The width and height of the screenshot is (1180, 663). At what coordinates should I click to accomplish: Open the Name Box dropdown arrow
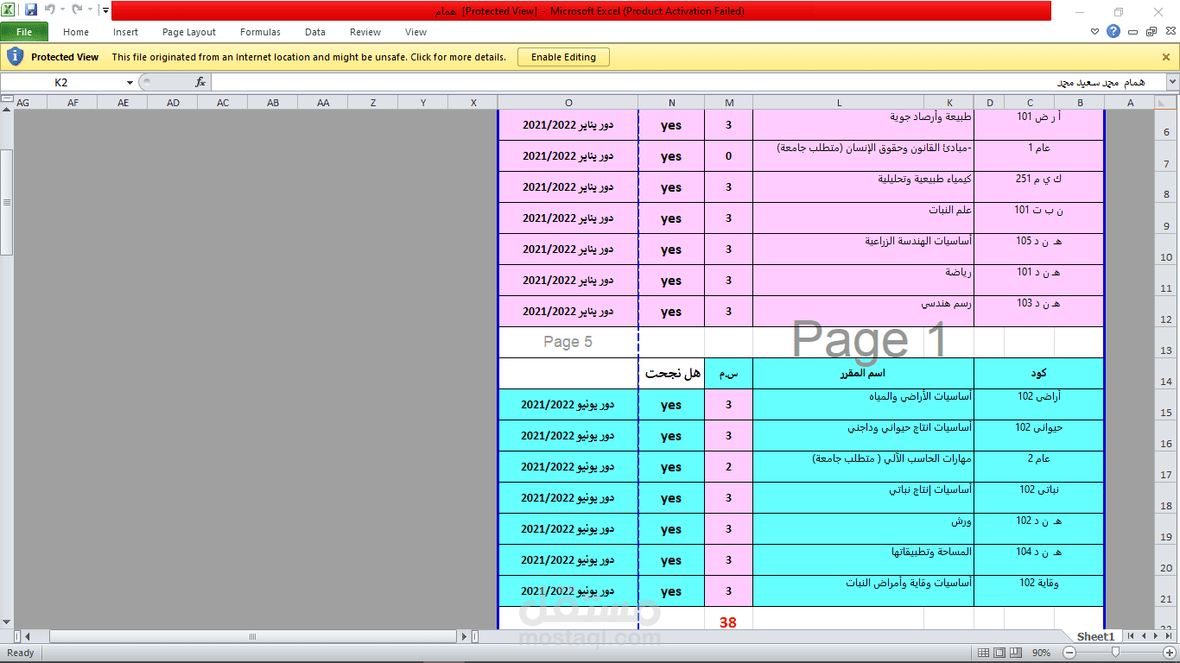pyautogui.click(x=130, y=82)
